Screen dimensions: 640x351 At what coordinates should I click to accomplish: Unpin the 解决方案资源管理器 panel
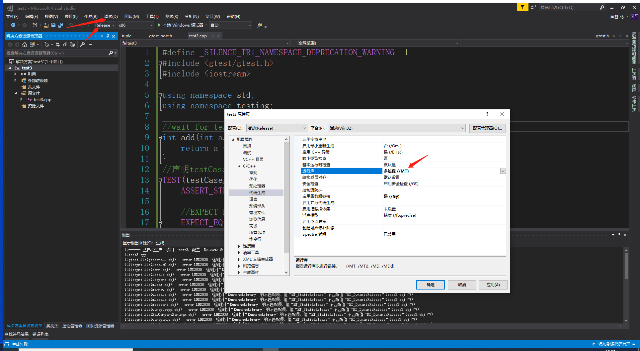[108, 36]
